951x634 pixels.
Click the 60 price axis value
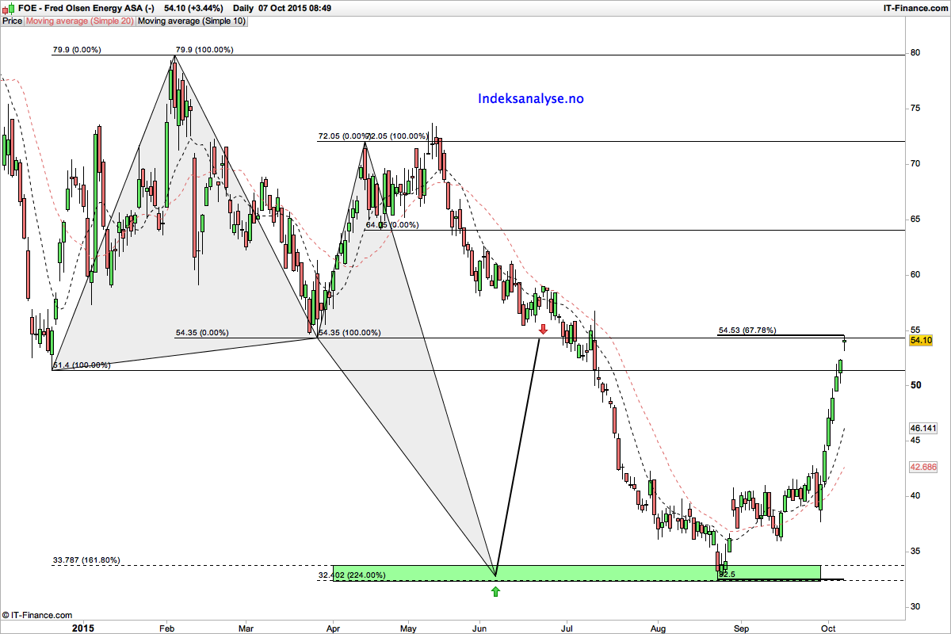(x=915, y=275)
